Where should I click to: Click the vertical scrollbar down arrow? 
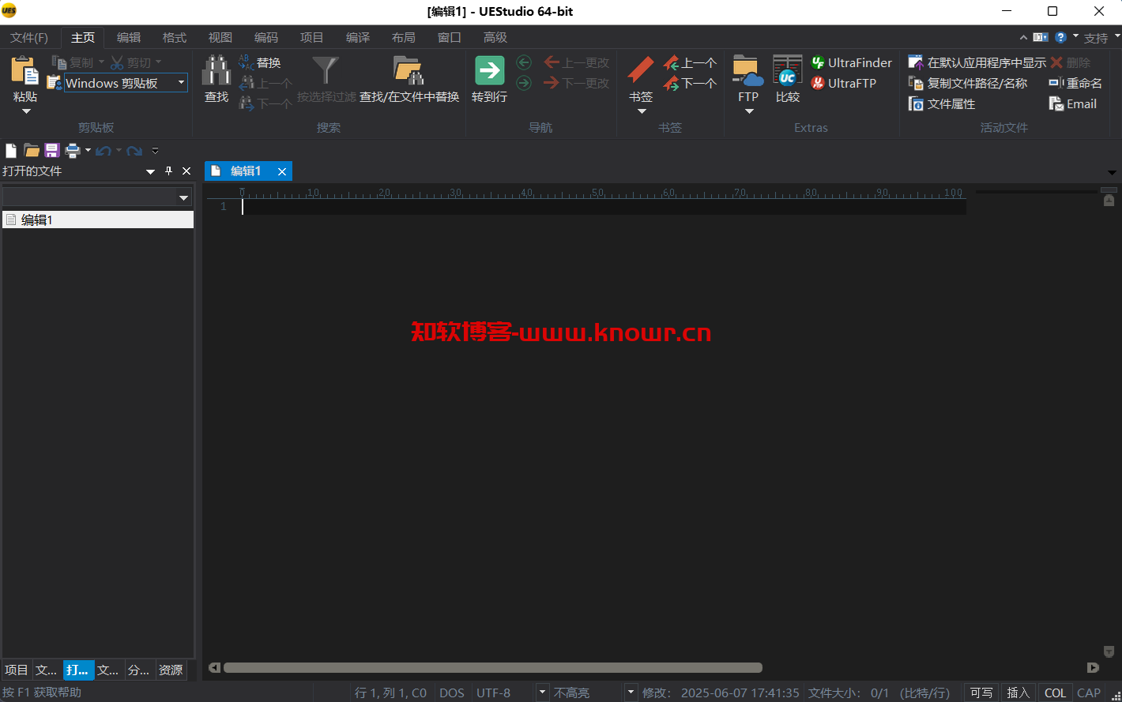pyautogui.click(x=1109, y=651)
